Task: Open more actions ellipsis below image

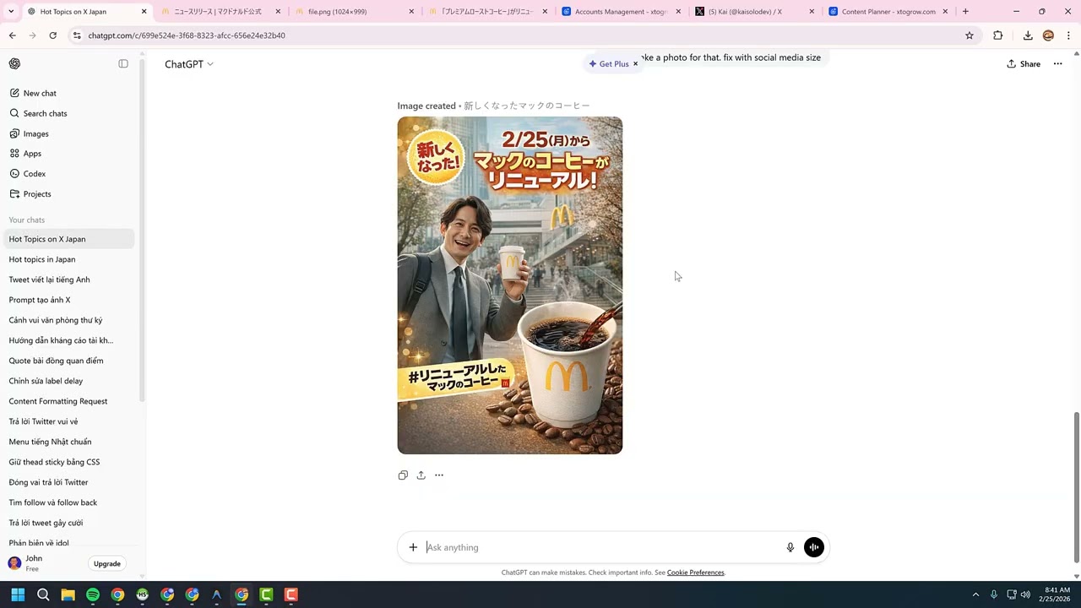Action: tap(439, 475)
